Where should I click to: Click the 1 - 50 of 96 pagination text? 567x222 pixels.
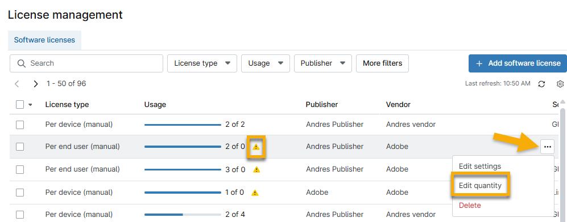point(66,84)
